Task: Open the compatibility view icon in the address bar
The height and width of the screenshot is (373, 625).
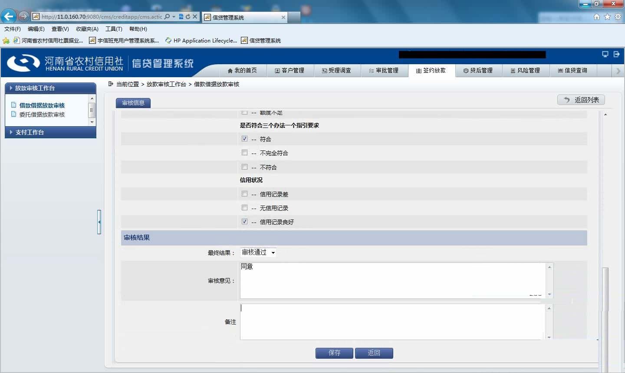Action: tap(181, 16)
